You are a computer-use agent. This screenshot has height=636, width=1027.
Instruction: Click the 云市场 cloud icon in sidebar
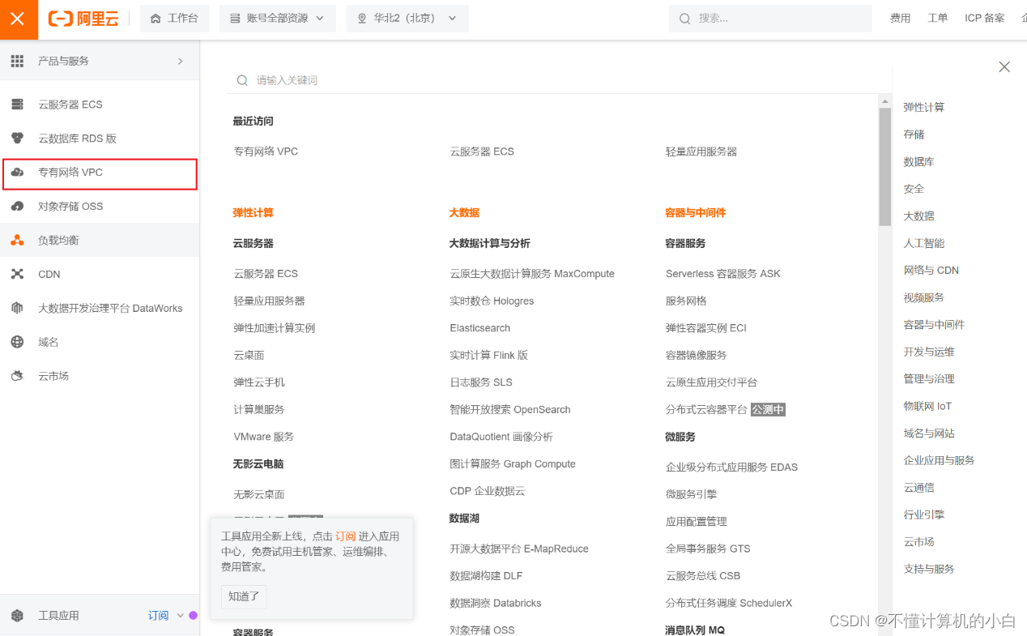coord(17,376)
